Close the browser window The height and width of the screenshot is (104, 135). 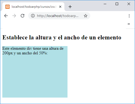click(x=129, y=4)
